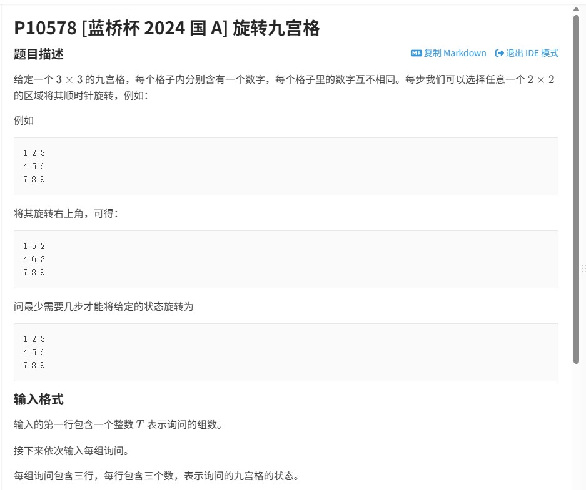Click the scrollbar up arrow

click(576, 9)
